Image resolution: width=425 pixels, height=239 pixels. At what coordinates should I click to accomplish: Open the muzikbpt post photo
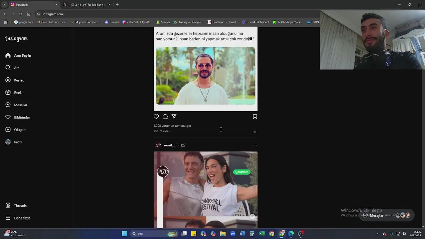coord(206,190)
